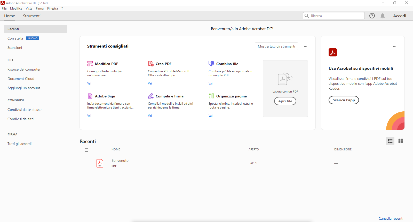Image resolution: width=413 pixels, height=222 pixels.
Task: Click the Modifica PDF tool icon
Action: tap(90, 64)
